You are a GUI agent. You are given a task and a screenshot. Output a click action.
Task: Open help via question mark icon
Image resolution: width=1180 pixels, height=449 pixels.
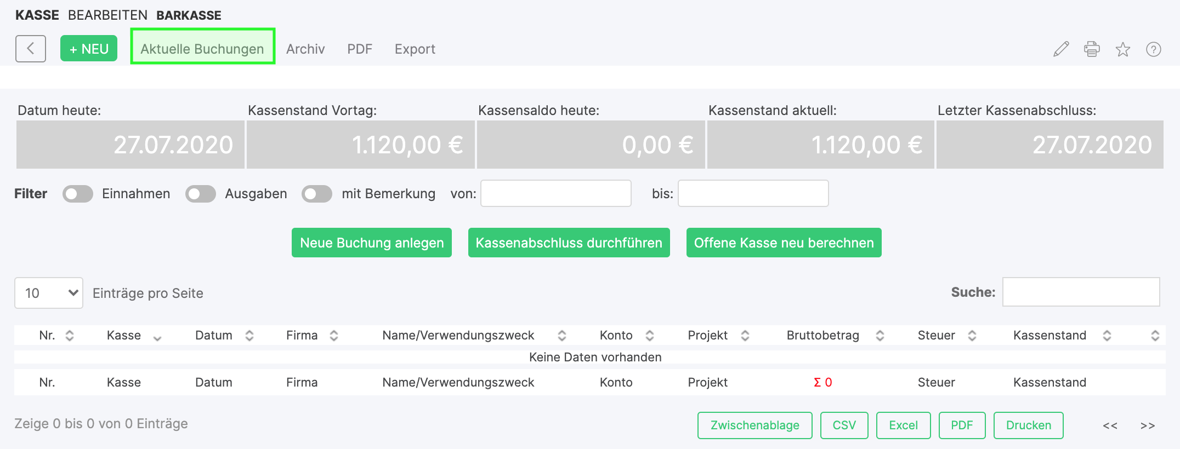click(x=1153, y=49)
